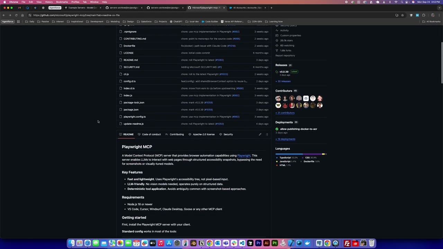Open the package.json file
Screen dimensions: 443x249
(x=131, y=110)
